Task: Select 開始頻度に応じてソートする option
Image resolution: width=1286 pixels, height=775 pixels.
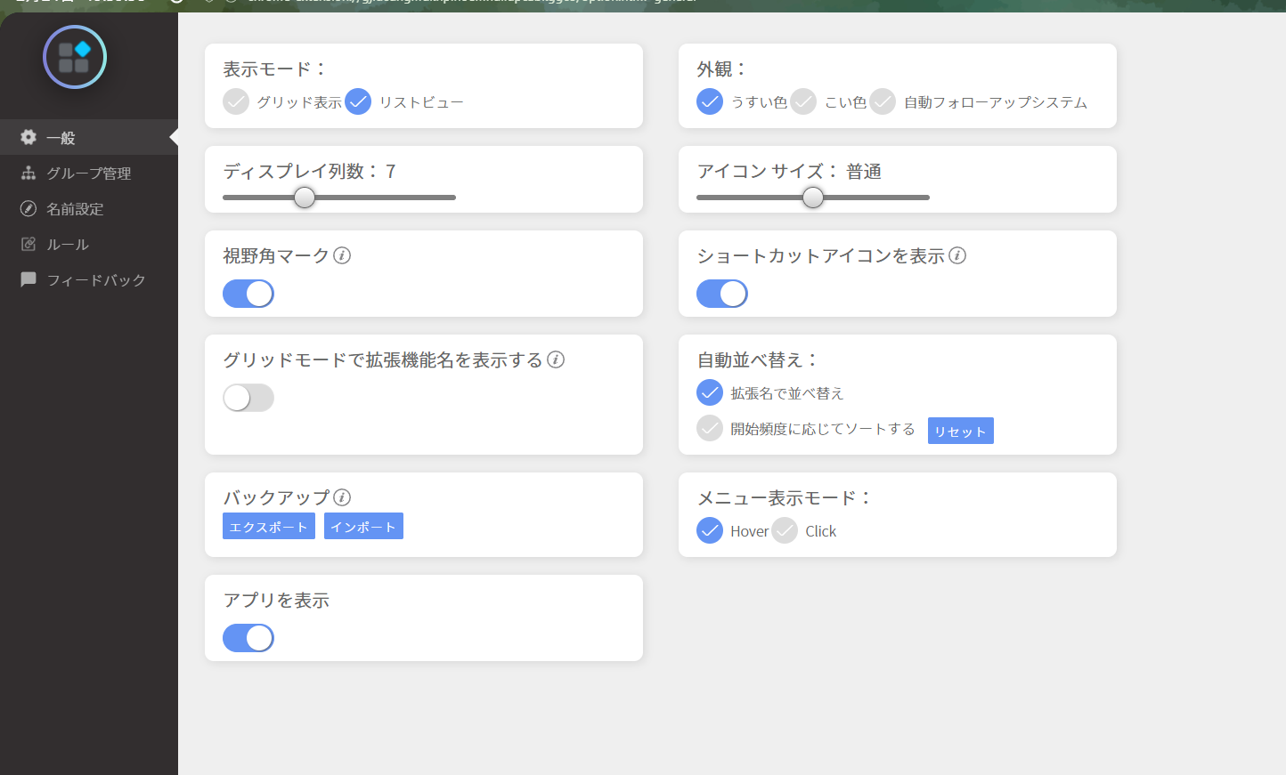Action: [710, 428]
